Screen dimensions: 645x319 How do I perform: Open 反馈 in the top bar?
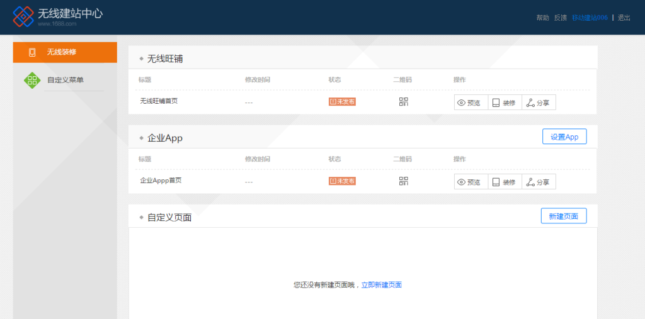pyautogui.click(x=560, y=18)
